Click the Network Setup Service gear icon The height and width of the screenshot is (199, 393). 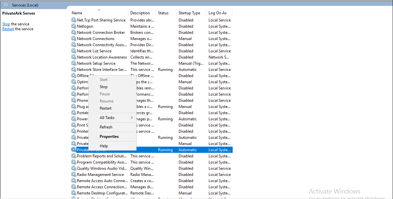tap(73, 63)
